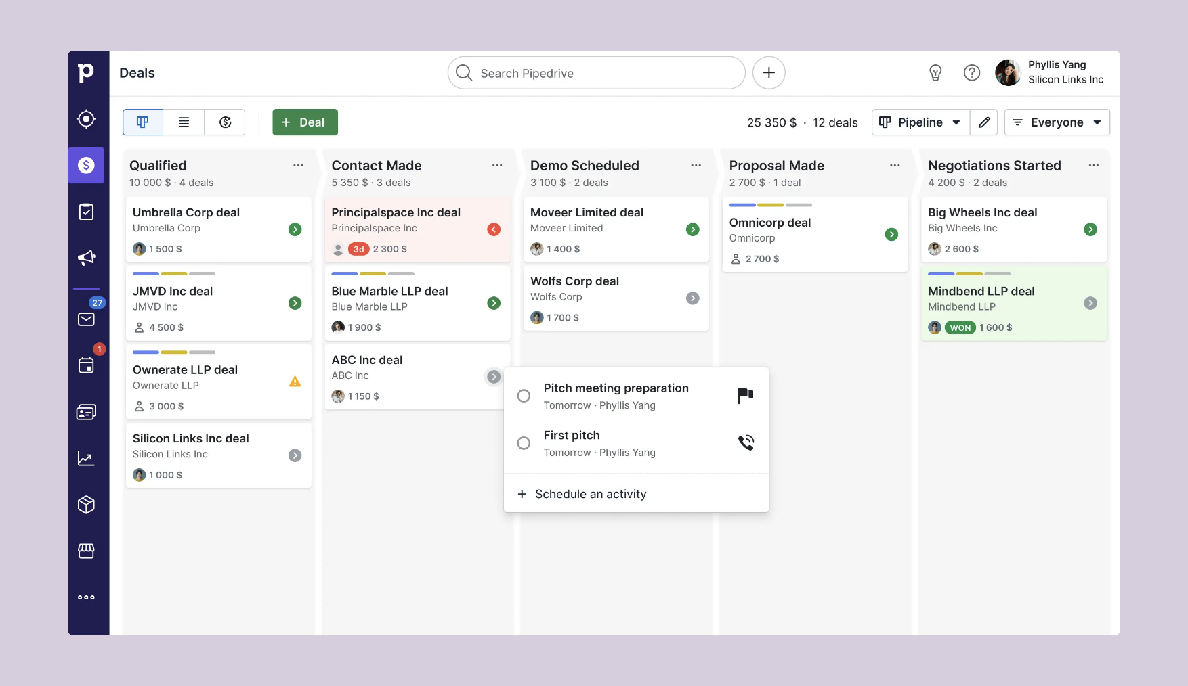Click the quick add plus button
The image size is (1188, 686).
coord(769,72)
